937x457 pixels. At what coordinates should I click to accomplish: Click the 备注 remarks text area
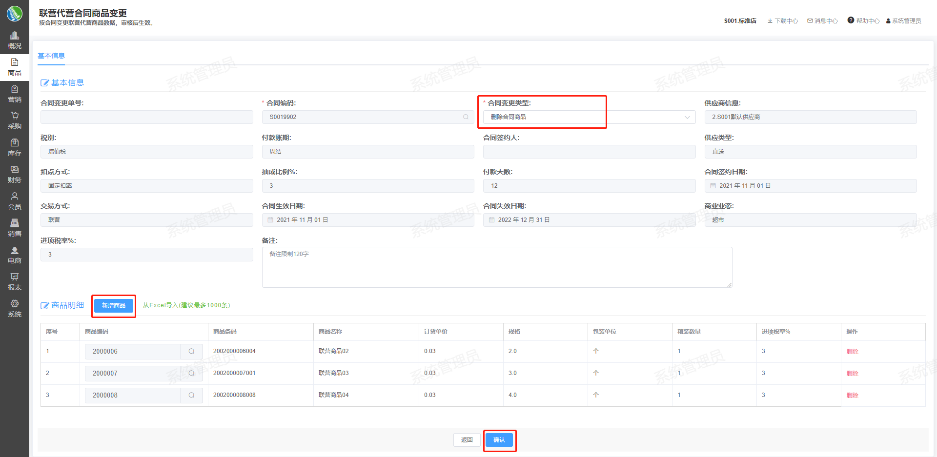[x=497, y=267]
